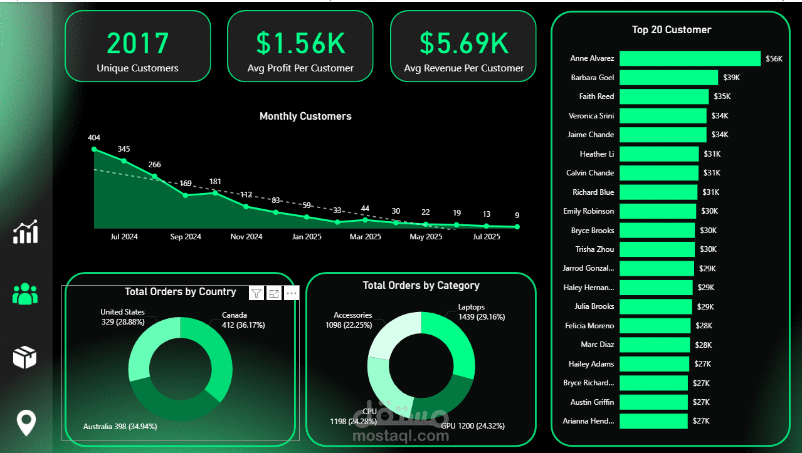This screenshot has width=802, height=453.
Task: Click Austin Griffin's $27K bar
Action: (654, 402)
